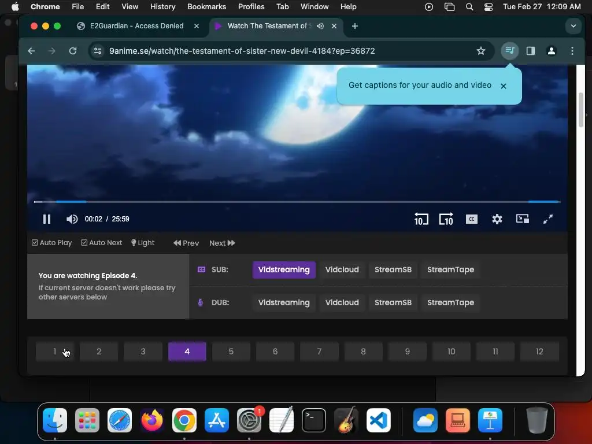Expand the tab search dropdown

click(573, 26)
